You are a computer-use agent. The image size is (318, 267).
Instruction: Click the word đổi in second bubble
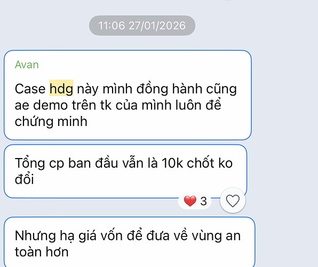(24, 179)
